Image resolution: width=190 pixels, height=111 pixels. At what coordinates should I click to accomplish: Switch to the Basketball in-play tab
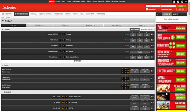(x=91, y=25)
